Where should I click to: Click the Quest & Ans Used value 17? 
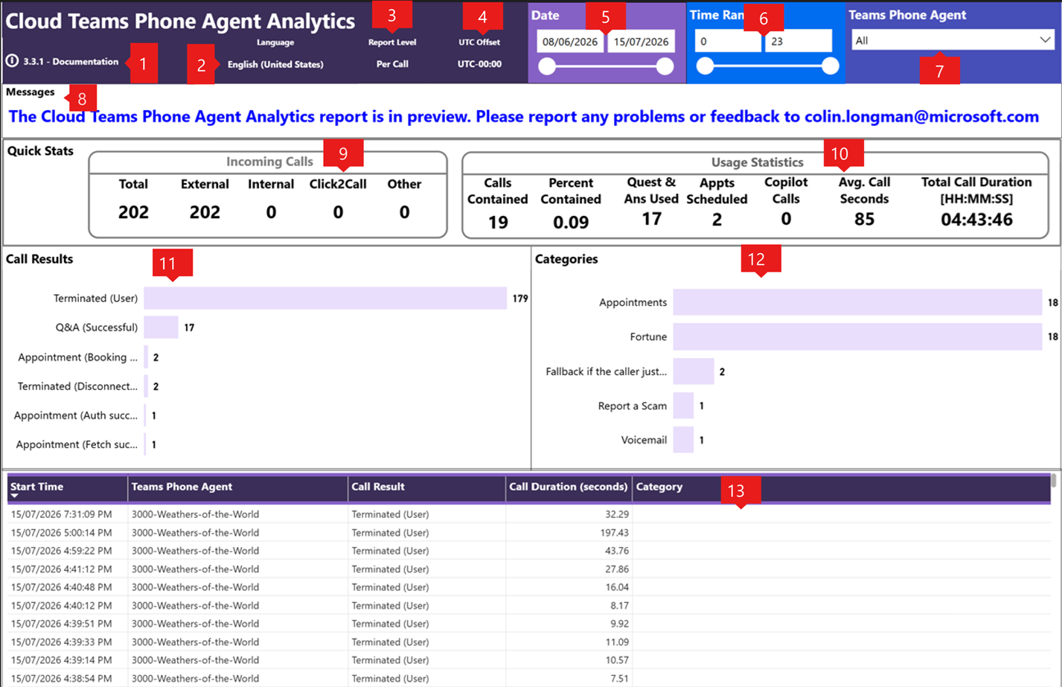(652, 219)
